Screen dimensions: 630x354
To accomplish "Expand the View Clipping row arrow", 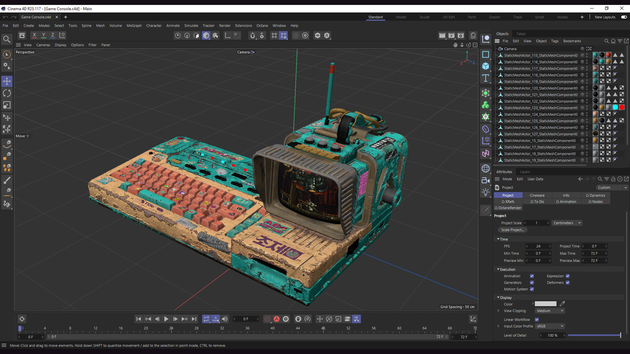I will click(498, 311).
